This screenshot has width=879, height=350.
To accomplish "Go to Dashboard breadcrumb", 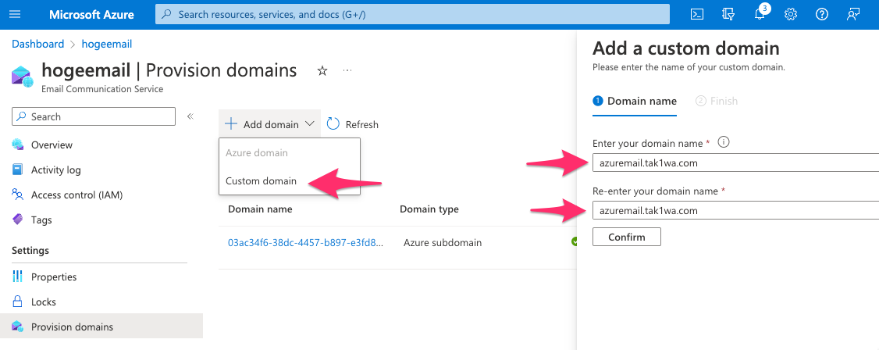I will click(37, 44).
